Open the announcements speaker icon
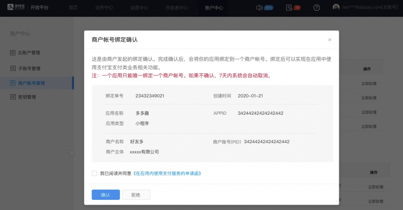This screenshot has height=210, width=403. [x=259, y=8]
